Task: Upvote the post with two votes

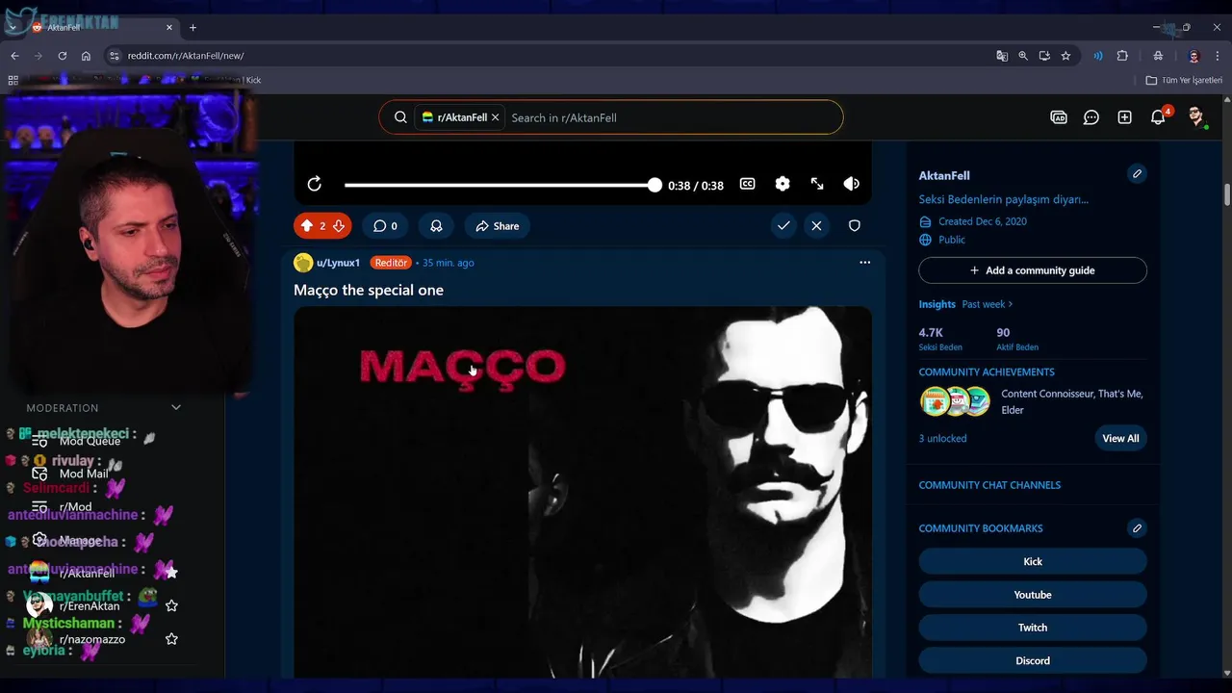Action: coord(307,226)
